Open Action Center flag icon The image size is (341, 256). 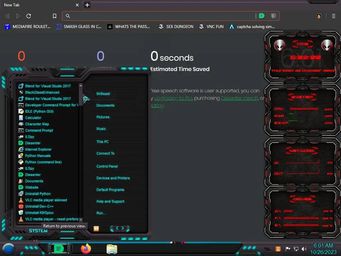(288, 249)
